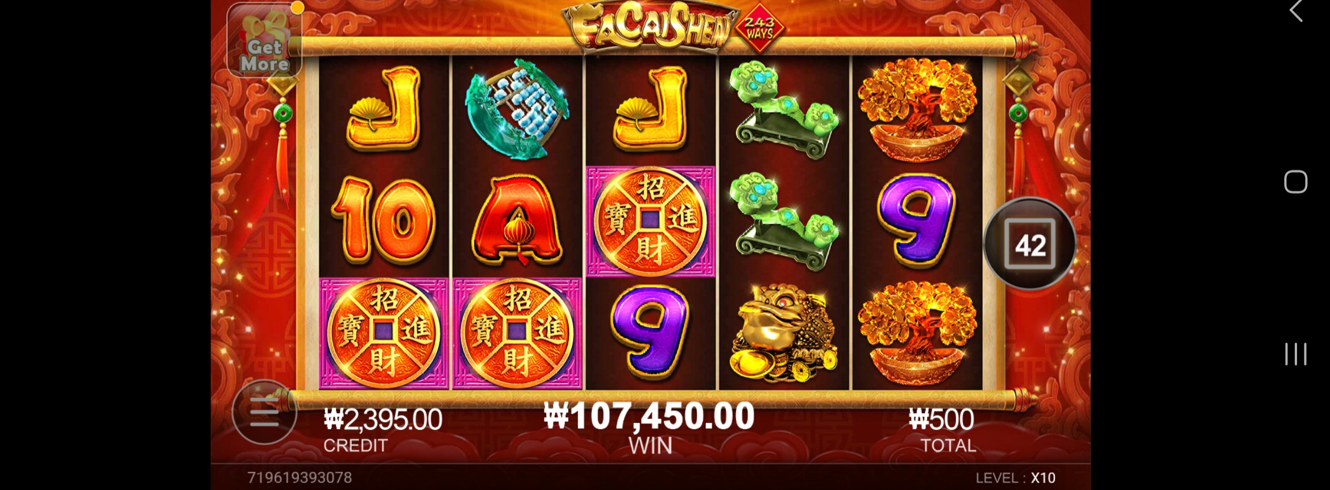1330x490 pixels.
Task: Click the top money tree symbol
Action: point(917,109)
